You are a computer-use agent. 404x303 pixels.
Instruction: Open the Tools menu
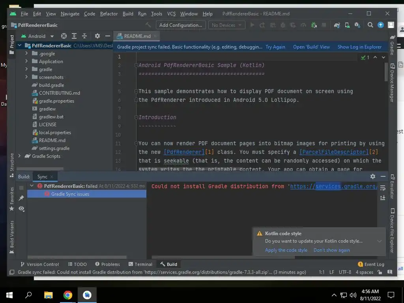(156, 14)
